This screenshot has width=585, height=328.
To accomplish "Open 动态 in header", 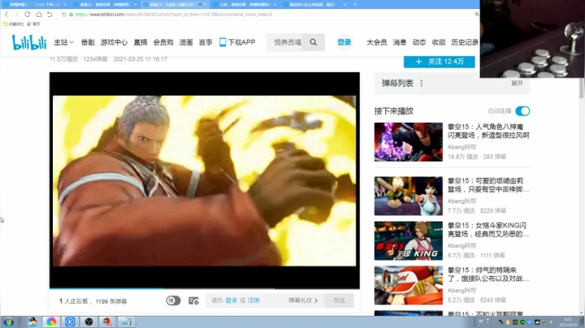I will click(419, 42).
